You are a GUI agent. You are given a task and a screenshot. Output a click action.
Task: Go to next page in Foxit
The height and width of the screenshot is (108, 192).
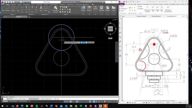[x=144, y=103]
